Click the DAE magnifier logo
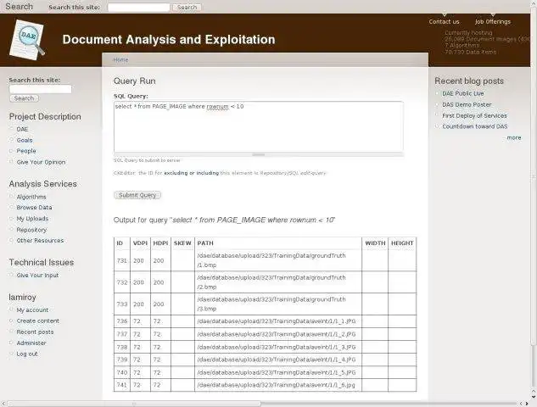 [27, 39]
